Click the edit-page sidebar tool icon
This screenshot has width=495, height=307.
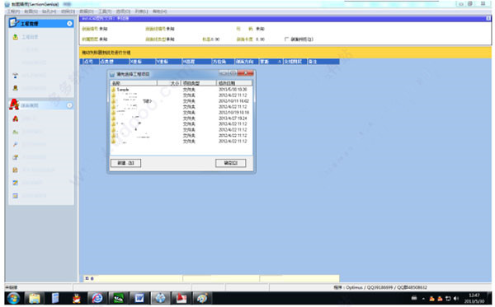(x=15, y=157)
